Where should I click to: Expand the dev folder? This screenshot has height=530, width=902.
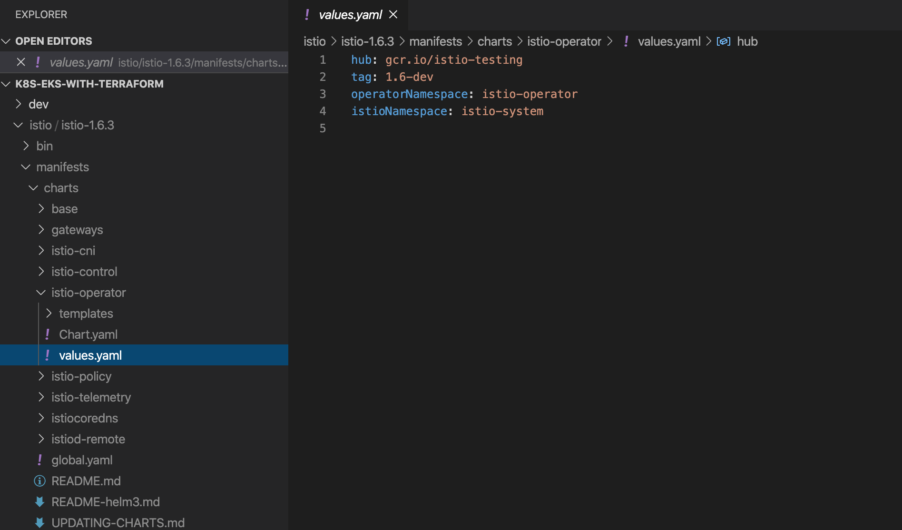click(19, 104)
